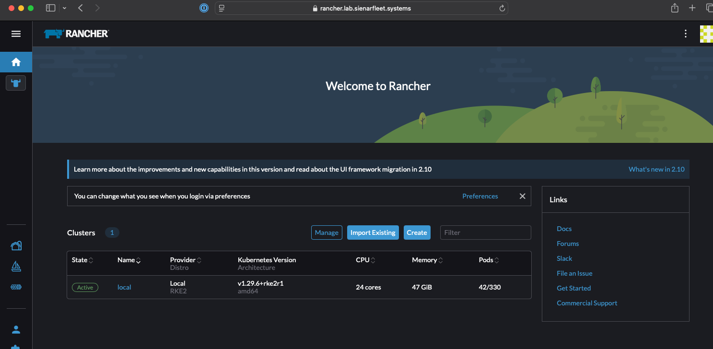The height and width of the screenshot is (349, 713).
Task: Toggle sorting on the State column
Action: [90, 259]
